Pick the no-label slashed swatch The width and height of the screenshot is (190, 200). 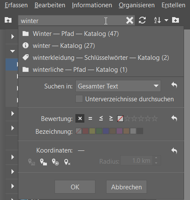point(78,131)
